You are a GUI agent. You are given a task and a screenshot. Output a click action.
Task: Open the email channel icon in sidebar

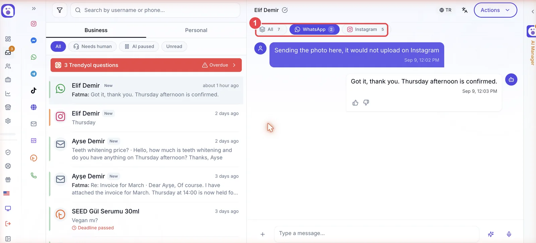[33, 124]
